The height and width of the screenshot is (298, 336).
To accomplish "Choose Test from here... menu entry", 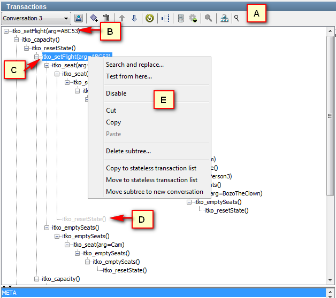I will (129, 76).
